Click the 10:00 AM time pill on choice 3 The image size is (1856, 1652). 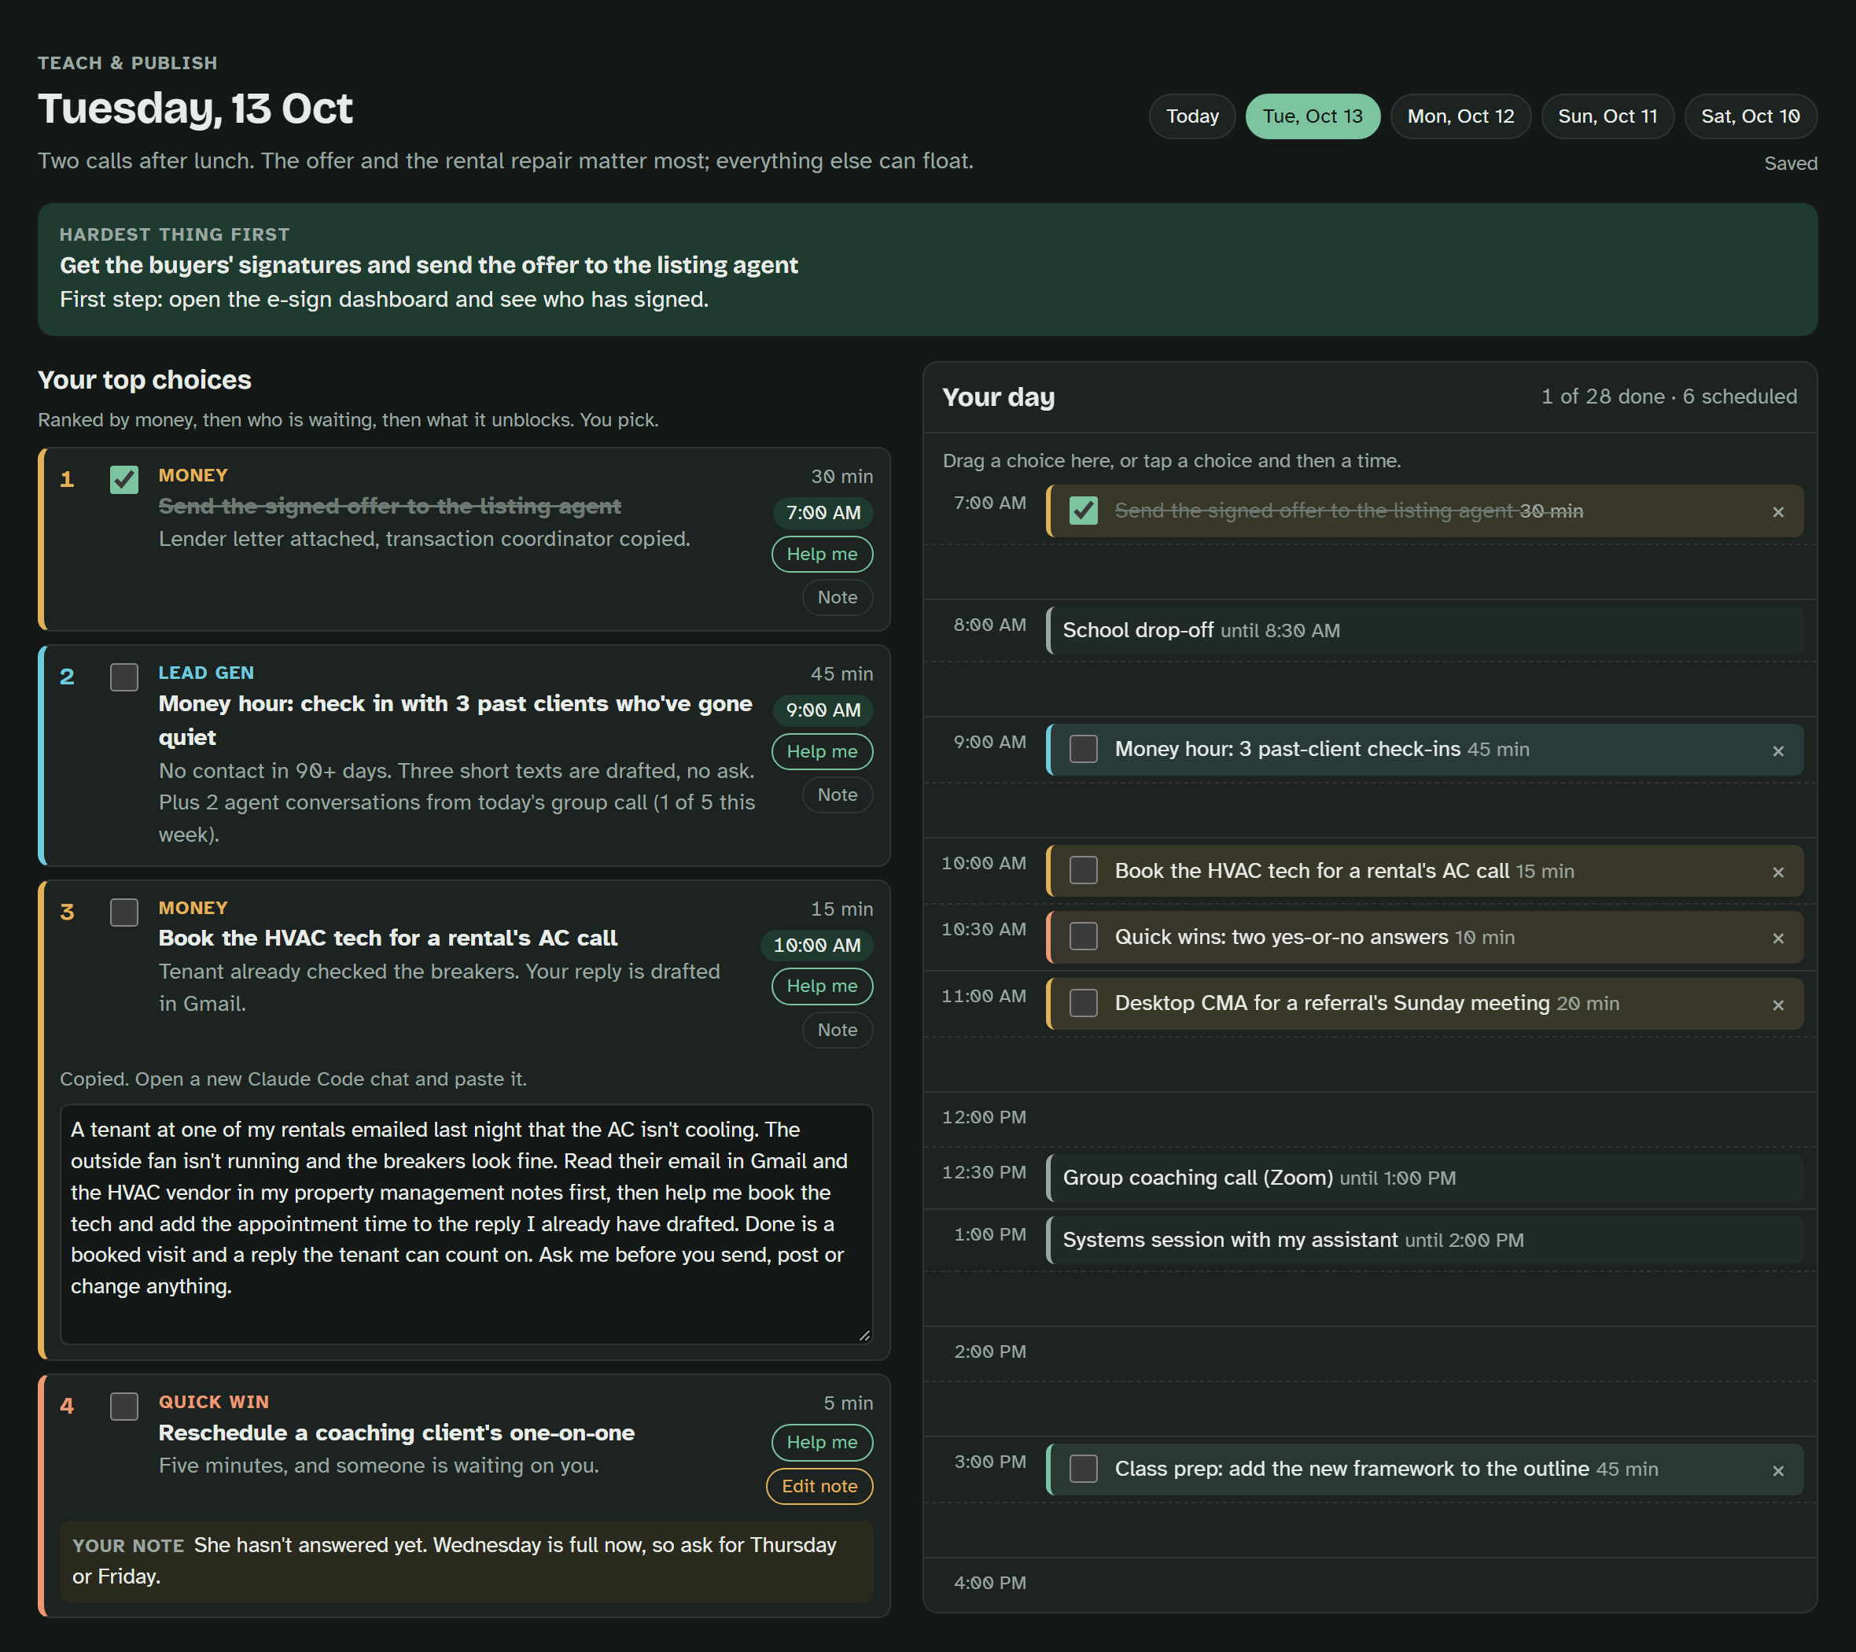pos(816,946)
